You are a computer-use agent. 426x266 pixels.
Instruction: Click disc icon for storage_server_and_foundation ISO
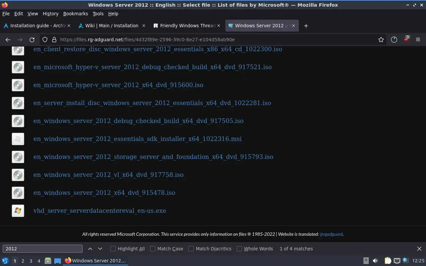coord(18,157)
